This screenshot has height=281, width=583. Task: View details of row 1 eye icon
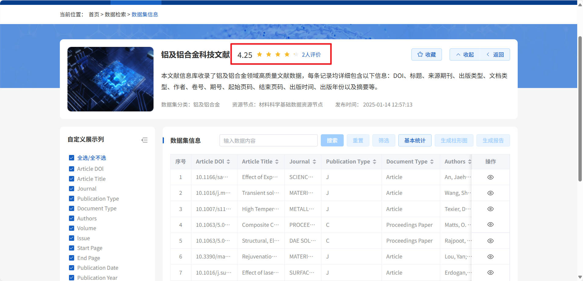pyautogui.click(x=490, y=177)
